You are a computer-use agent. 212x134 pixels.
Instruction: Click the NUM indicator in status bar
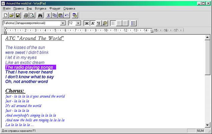click(200, 131)
